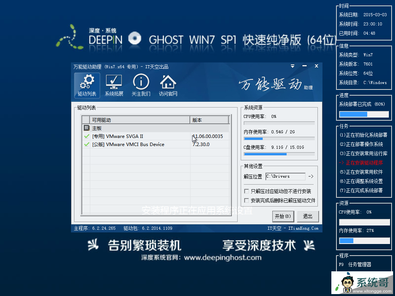This screenshot has width=395, height=296.
Task: Toggle the 主板 category checkbox
Action: pos(86,128)
